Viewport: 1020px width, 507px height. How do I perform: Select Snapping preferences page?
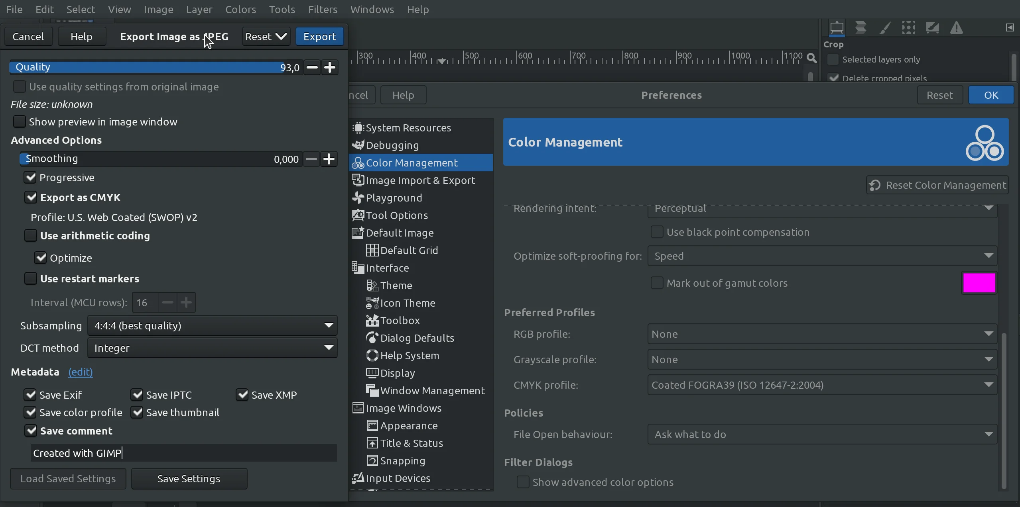coord(421,461)
